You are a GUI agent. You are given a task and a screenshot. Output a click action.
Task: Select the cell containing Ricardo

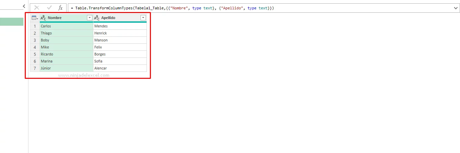click(66, 54)
